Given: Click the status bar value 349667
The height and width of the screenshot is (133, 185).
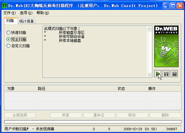Looking at the screenshot, I should click(x=171, y=129).
